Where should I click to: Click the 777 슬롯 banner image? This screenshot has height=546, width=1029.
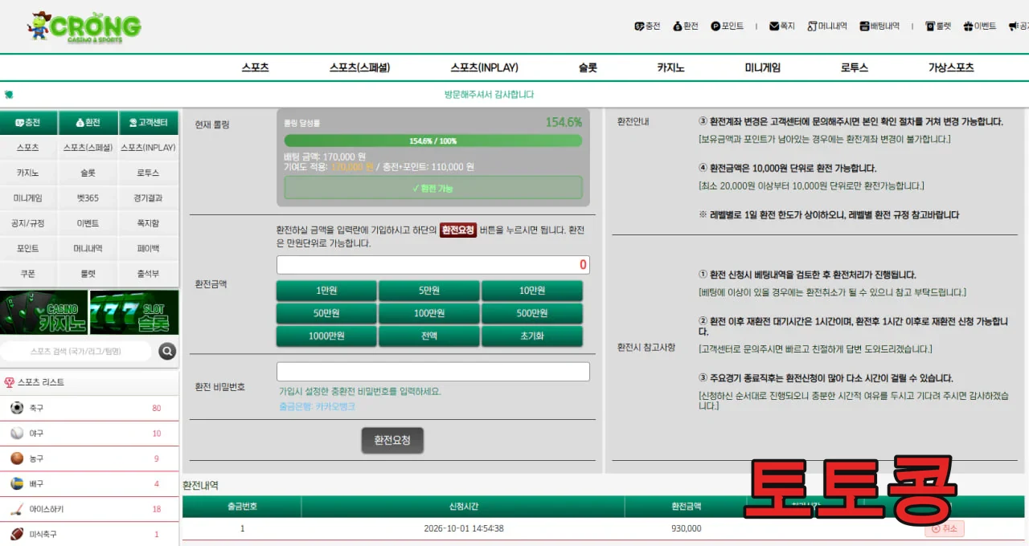click(134, 312)
